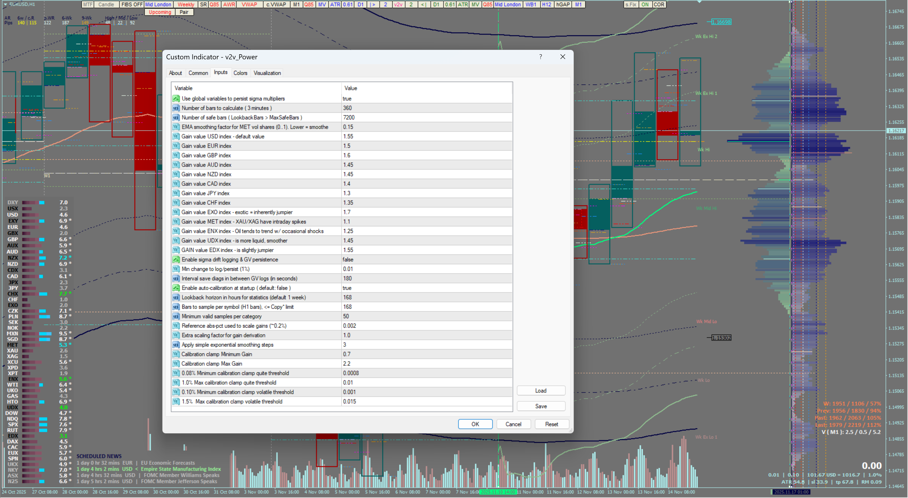
Task: Click icon beside 'Gain value JPY index'
Action: click(176, 193)
